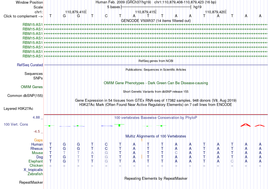268x189 pixels.
Task: Select the Dog species row label
Action: point(40,157)
